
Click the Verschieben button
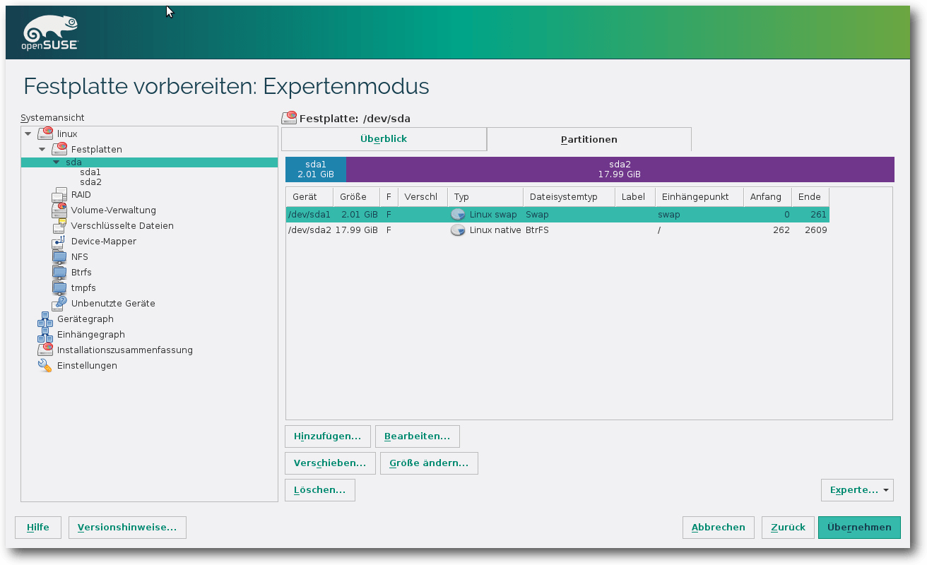click(x=330, y=463)
